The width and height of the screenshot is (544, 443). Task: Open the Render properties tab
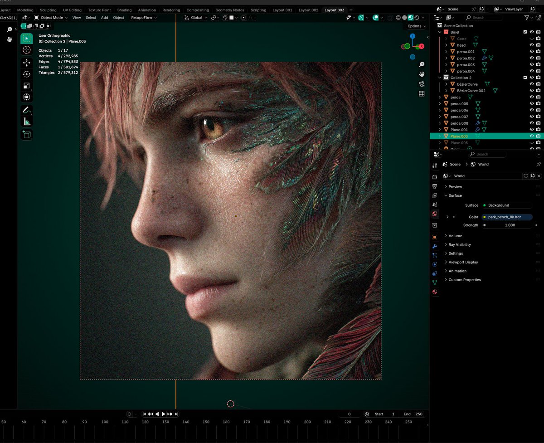pos(435,177)
